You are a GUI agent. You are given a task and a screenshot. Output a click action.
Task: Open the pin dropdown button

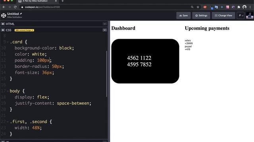[x=241, y=15]
